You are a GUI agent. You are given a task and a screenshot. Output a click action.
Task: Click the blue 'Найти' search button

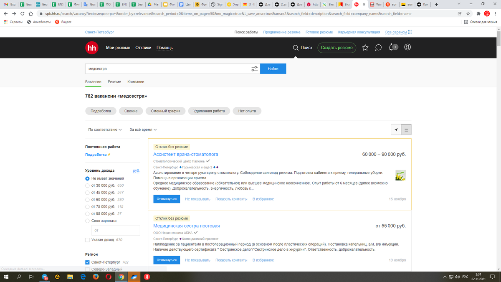click(x=273, y=69)
